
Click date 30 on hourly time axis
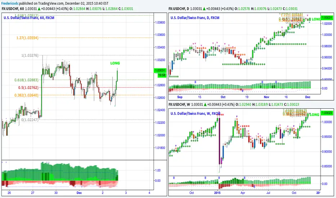[x=56, y=193]
